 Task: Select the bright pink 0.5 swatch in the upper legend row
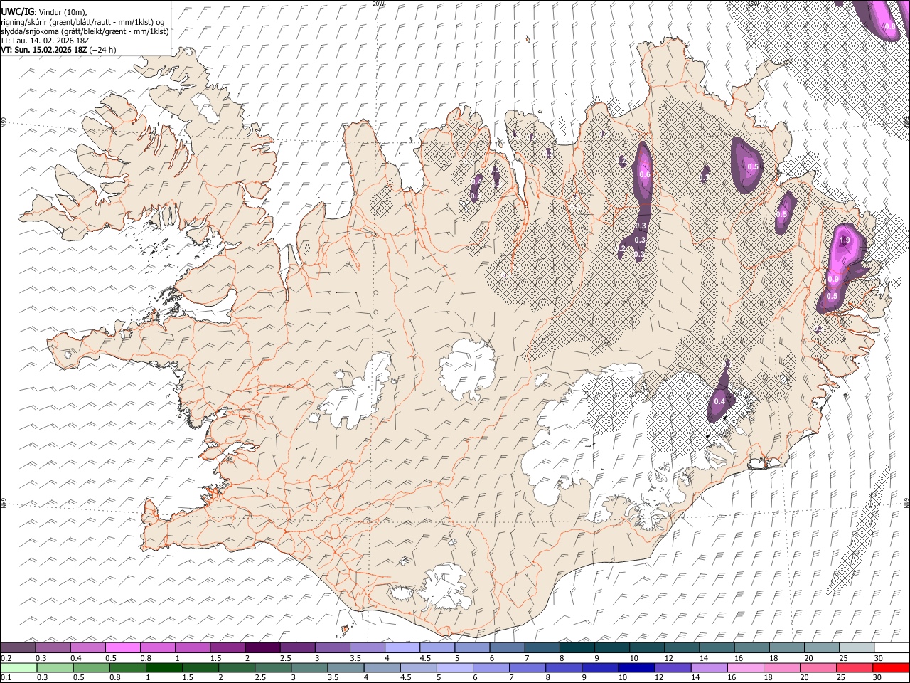123,647
